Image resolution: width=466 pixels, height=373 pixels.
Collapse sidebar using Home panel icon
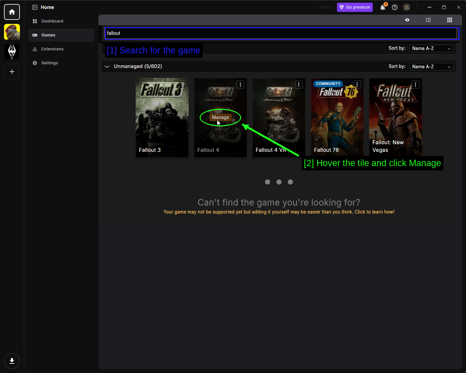[35, 7]
